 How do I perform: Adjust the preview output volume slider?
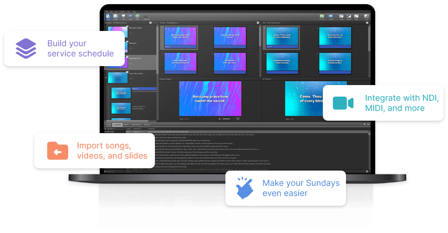(226, 119)
